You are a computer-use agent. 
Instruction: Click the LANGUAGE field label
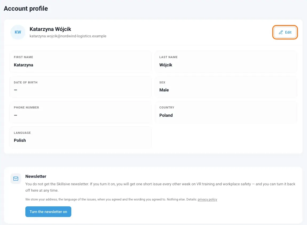[x=22, y=133]
